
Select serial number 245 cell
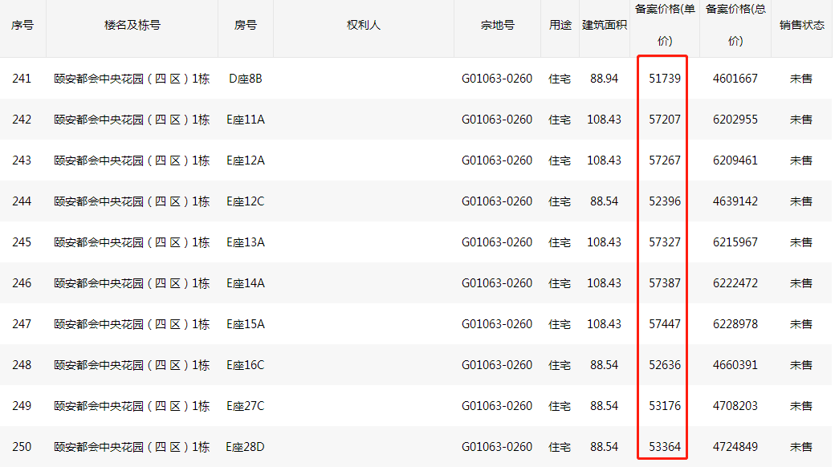(x=22, y=242)
